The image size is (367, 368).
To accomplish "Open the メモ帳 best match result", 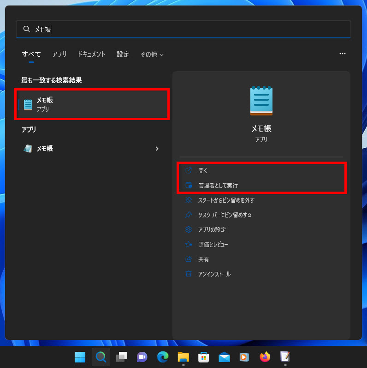I will pos(92,104).
